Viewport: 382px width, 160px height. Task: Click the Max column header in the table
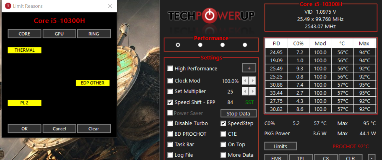[x=364, y=43]
